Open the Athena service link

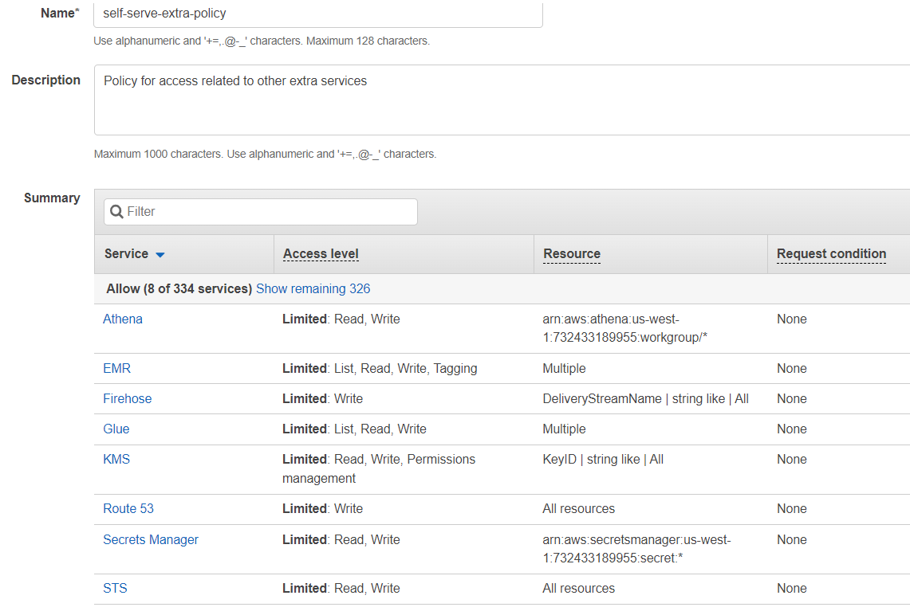(x=123, y=319)
